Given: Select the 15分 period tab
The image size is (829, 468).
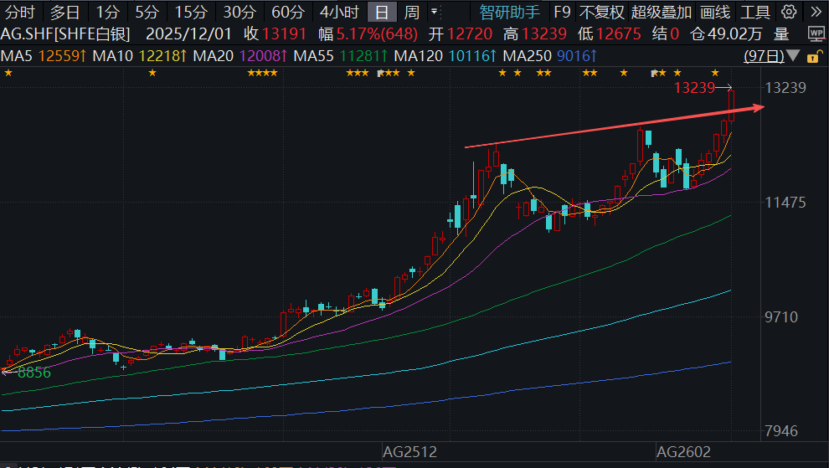Looking at the screenshot, I should coord(191,12).
